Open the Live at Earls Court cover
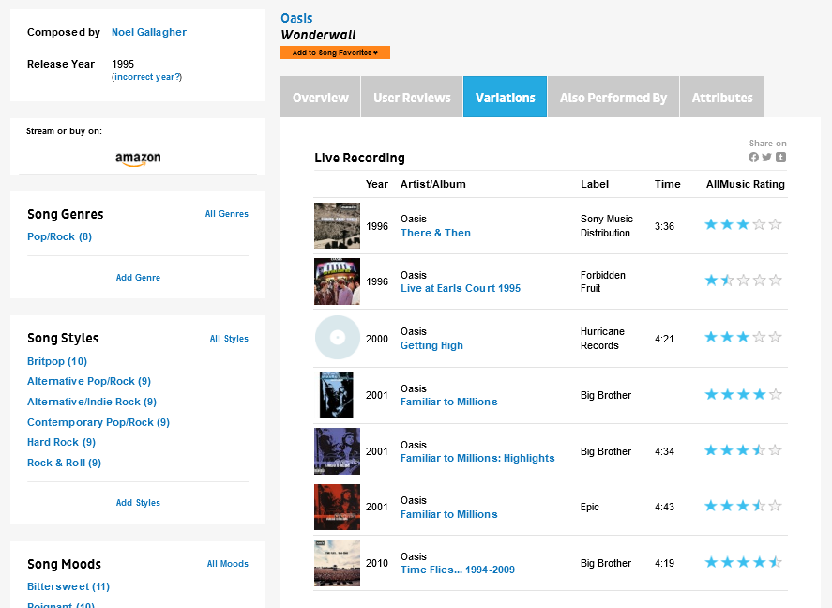832x608 pixels. 337,281
